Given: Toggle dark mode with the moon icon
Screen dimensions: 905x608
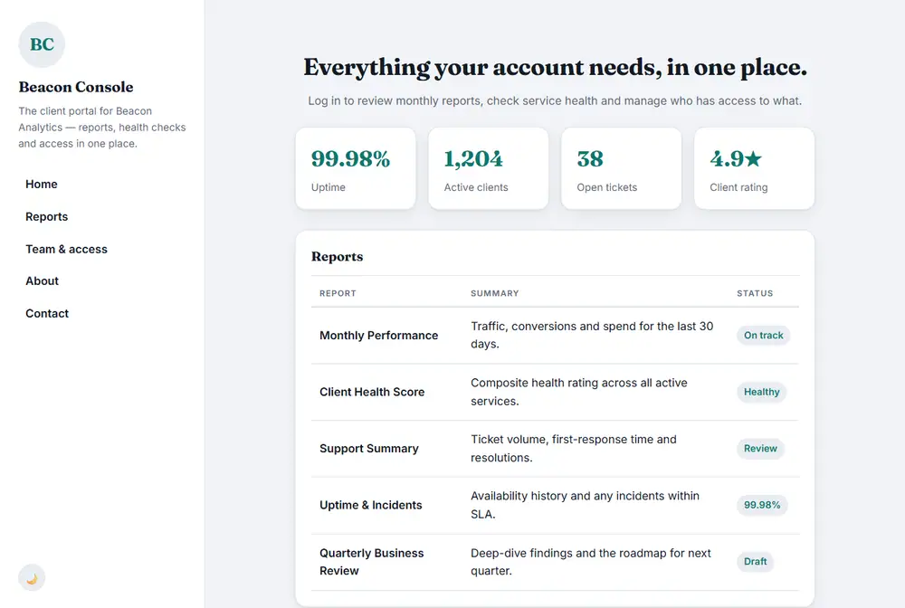Looking at the screenshot, I should point(32,577).
